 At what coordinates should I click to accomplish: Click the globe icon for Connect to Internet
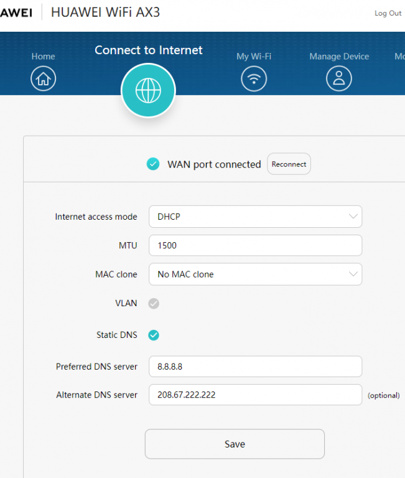tap(148, 90)
